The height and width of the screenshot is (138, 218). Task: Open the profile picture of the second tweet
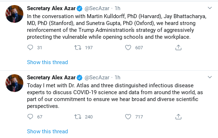tap(14, 83)
